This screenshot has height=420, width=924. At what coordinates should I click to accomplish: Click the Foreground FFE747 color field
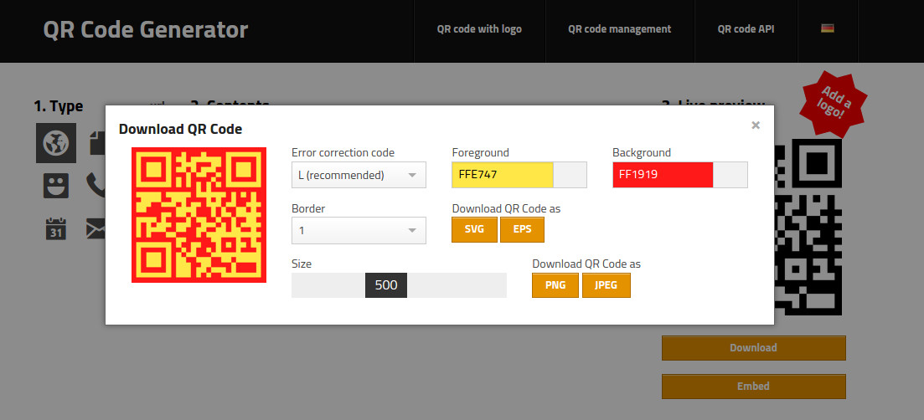[503, 175]
